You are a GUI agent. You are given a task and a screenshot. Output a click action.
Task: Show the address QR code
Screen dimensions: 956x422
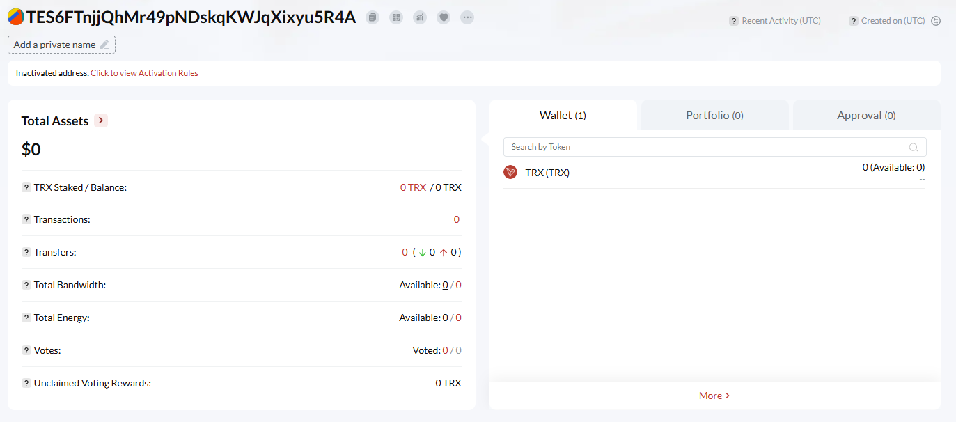[x=396, y=17]
